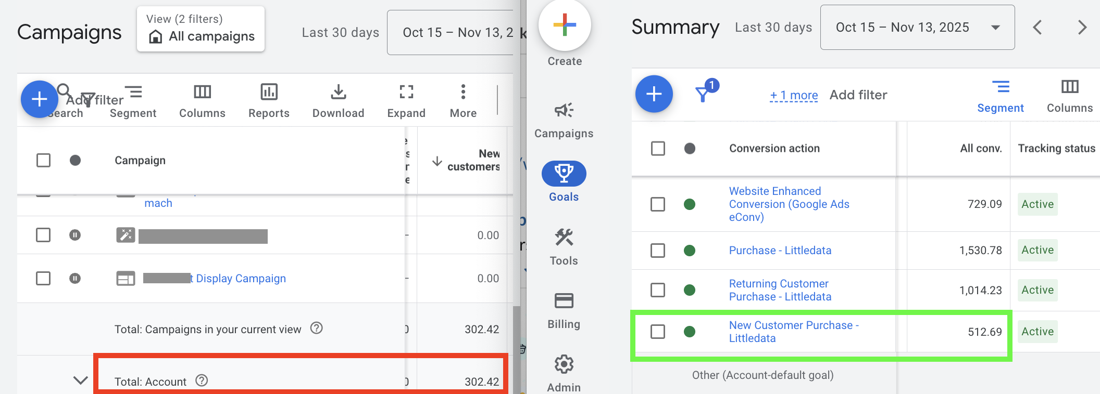
Task: Check Purchase - Littledata row checkbox
Action: click(658, 251)
